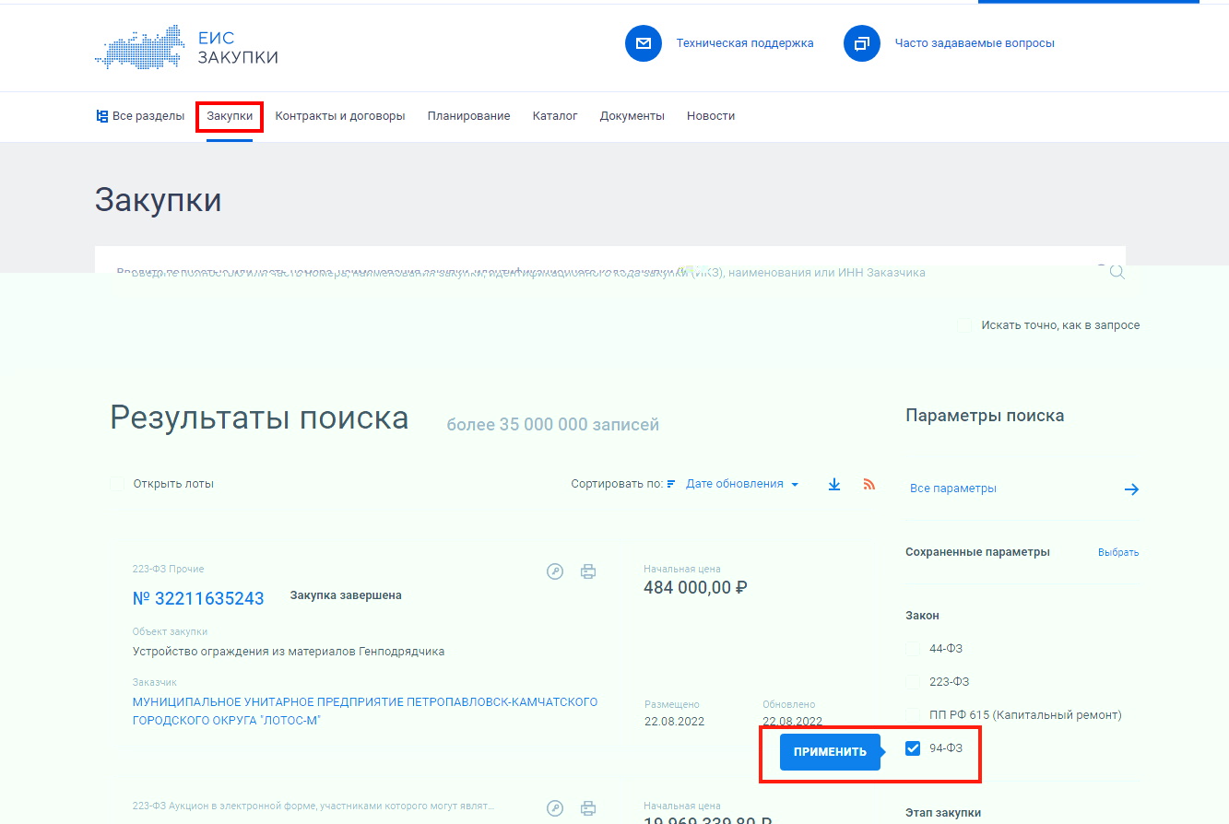The image size is (1229, 824).
Task: Click Часто задаваемые вопросы icon
Action: tap(862, 43)
